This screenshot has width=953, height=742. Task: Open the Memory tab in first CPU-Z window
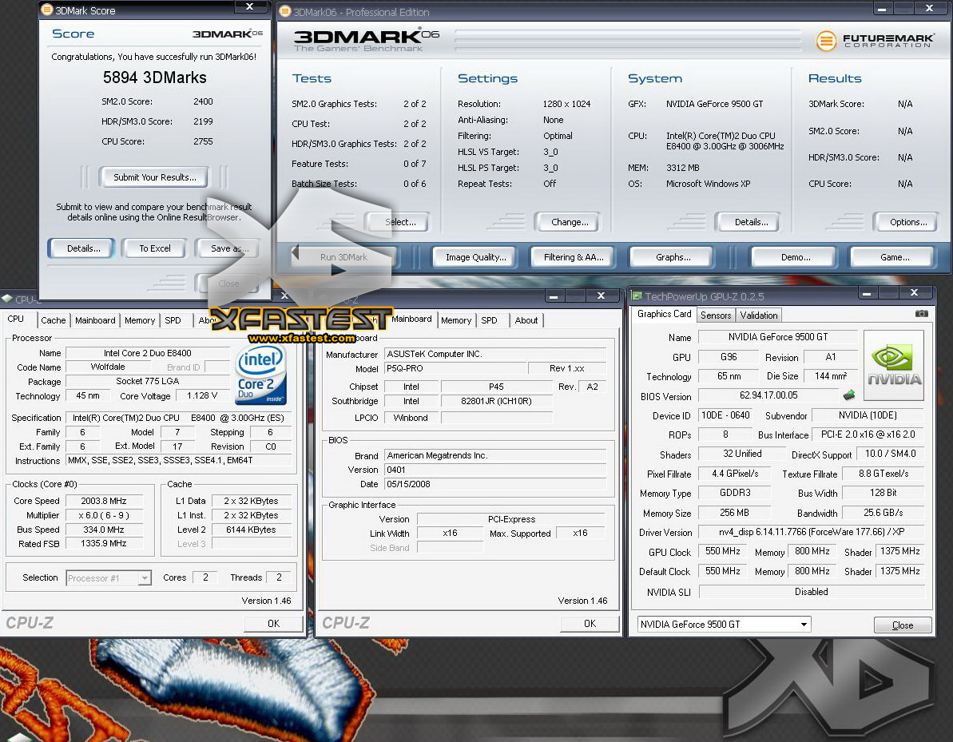pyautogui.click(x=139, y=320)
